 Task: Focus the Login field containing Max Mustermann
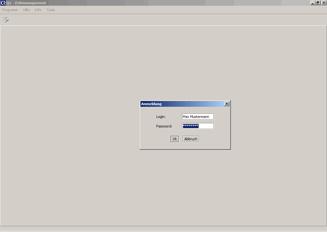(x=198, y=117)
